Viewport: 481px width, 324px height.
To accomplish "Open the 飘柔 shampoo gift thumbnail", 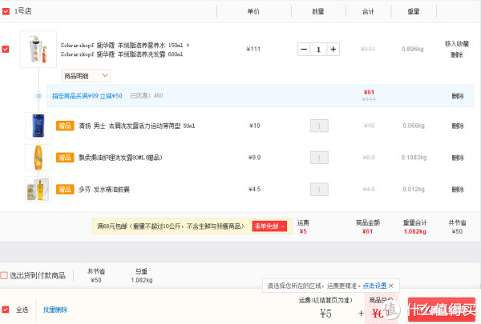I will pos(38,158).
